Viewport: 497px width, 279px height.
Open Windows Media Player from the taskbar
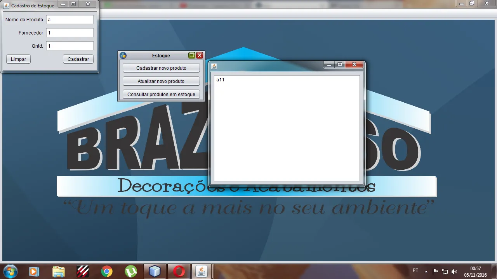click(x=34, y=272)
